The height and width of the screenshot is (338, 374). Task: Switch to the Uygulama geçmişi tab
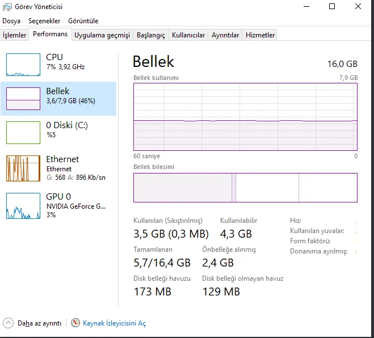(102, 35)
